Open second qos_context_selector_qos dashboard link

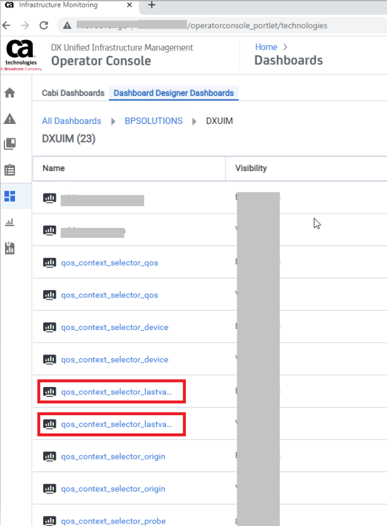(x=110, y=295)
